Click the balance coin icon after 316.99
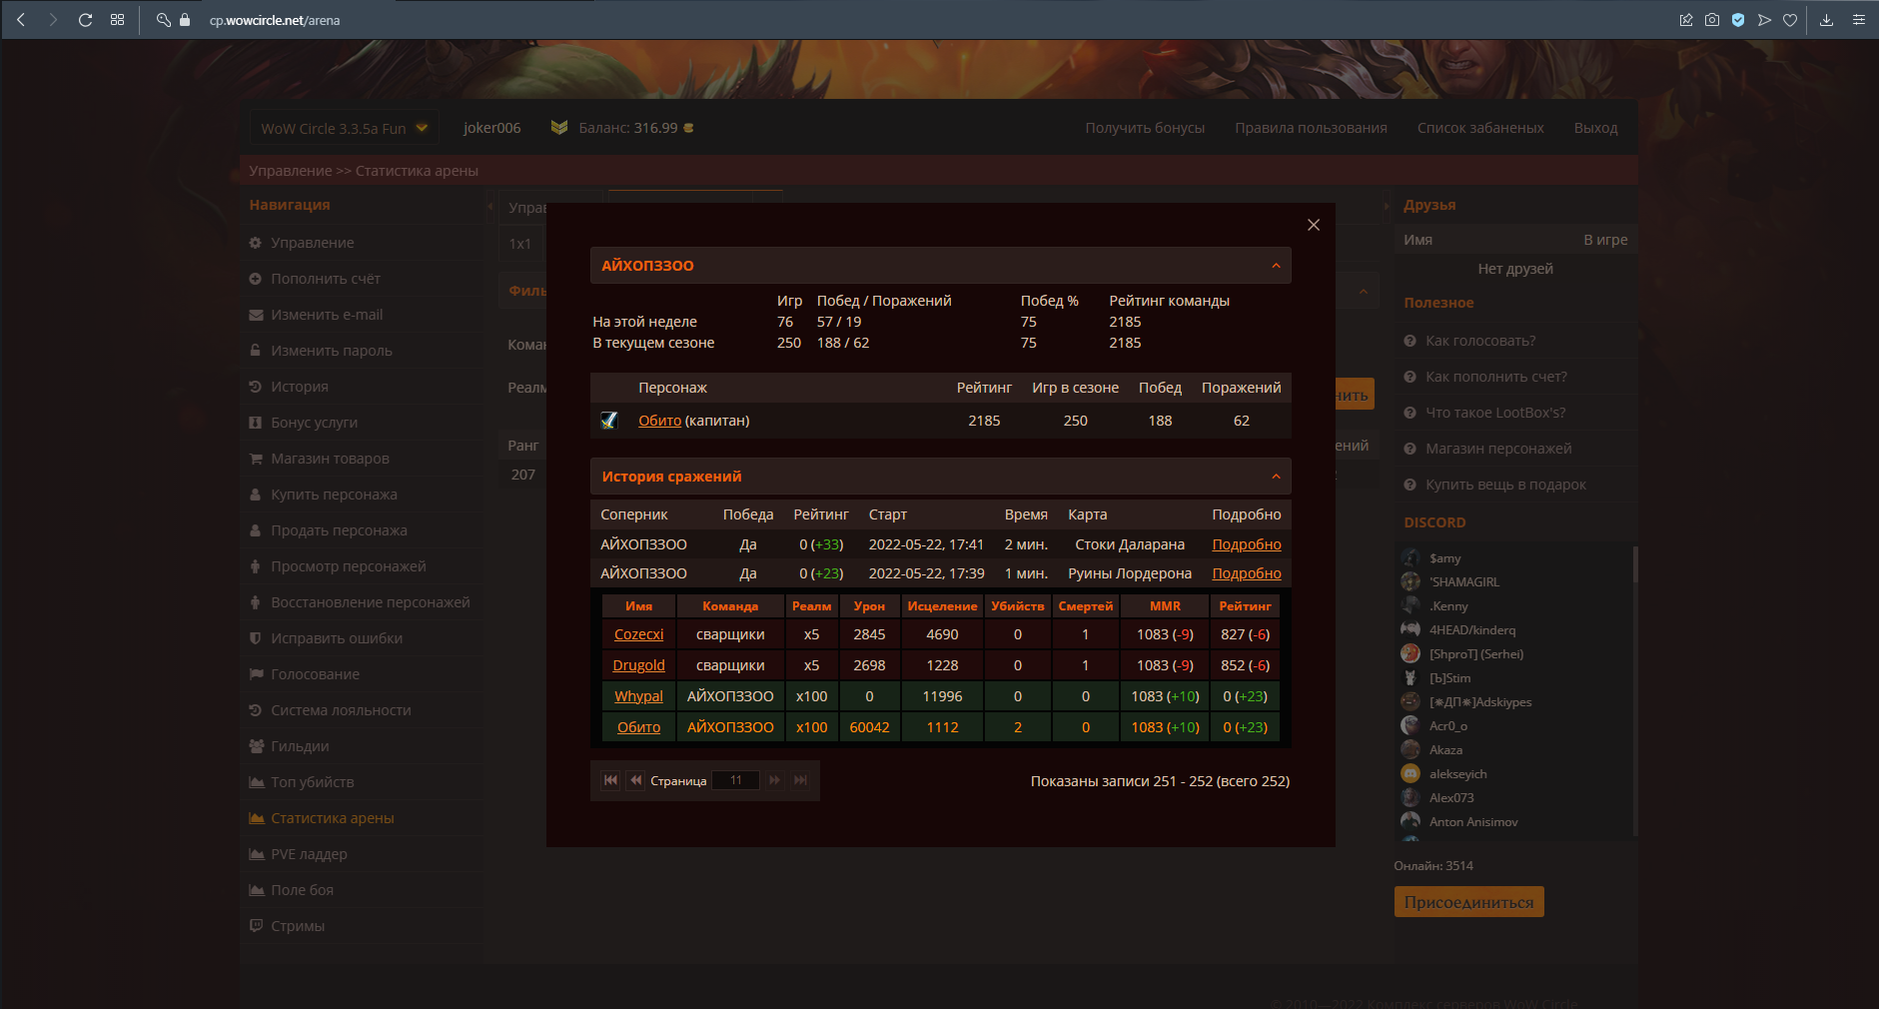This screenshot has height=1009, width=1879. [x=688, y=128]
